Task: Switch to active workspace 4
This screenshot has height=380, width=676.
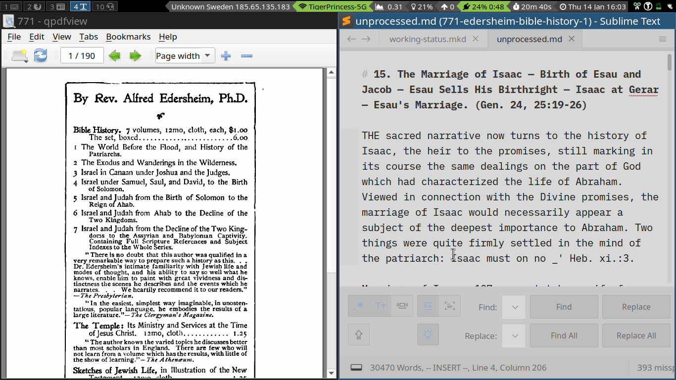Action: 80,6
